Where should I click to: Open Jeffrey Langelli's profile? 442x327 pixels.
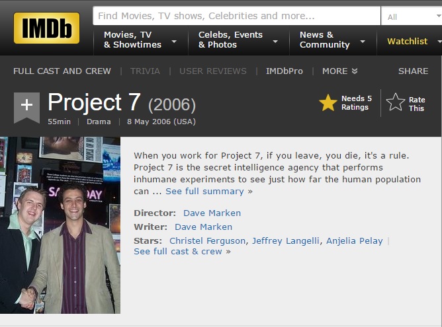[x=286, y=241]
